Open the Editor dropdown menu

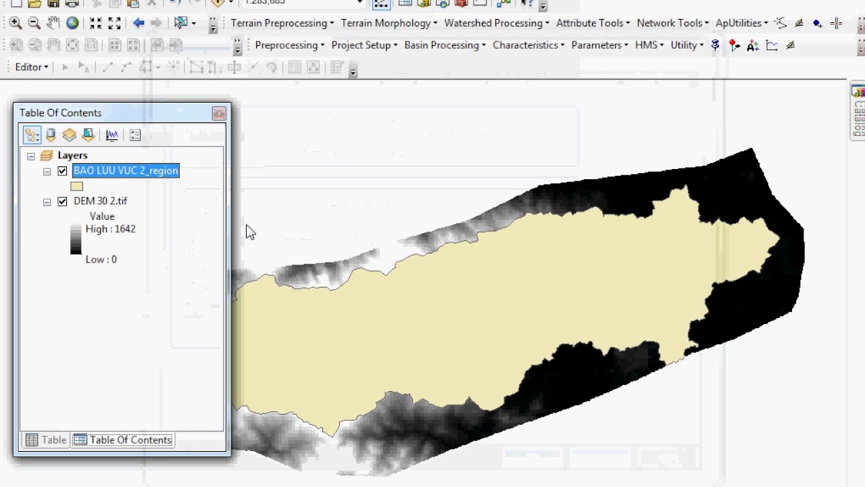click(32, 67)
